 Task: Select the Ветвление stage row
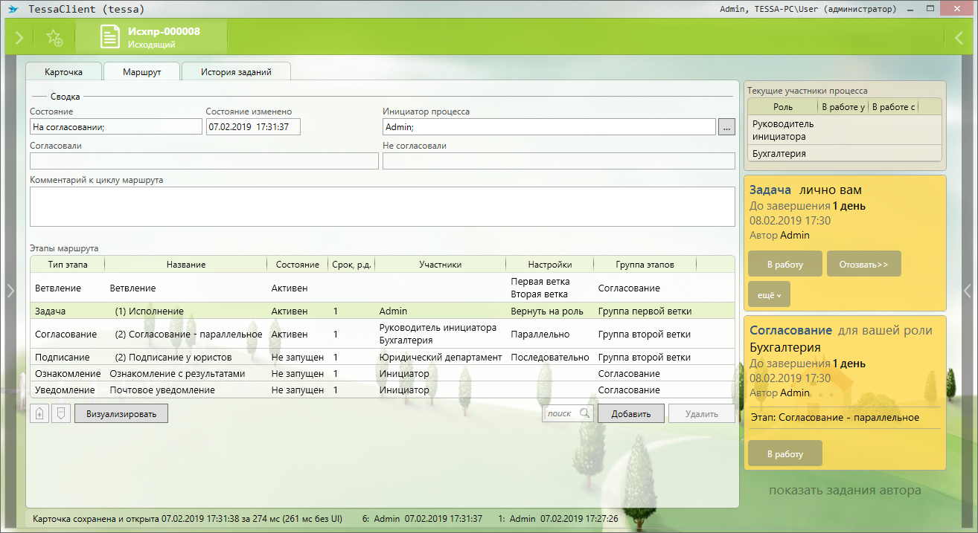click(383, 288)
